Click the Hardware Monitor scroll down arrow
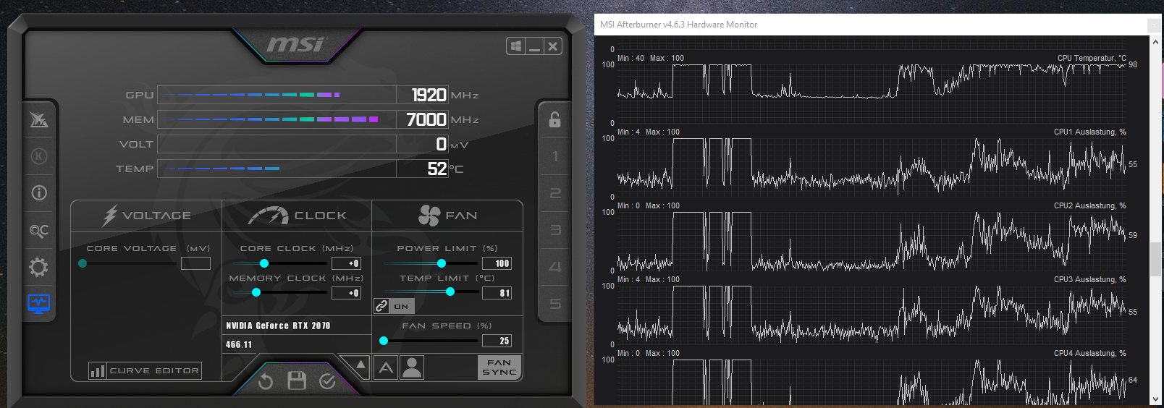This screenshot has width=1164, height=408. click(x=1155, y=399)
